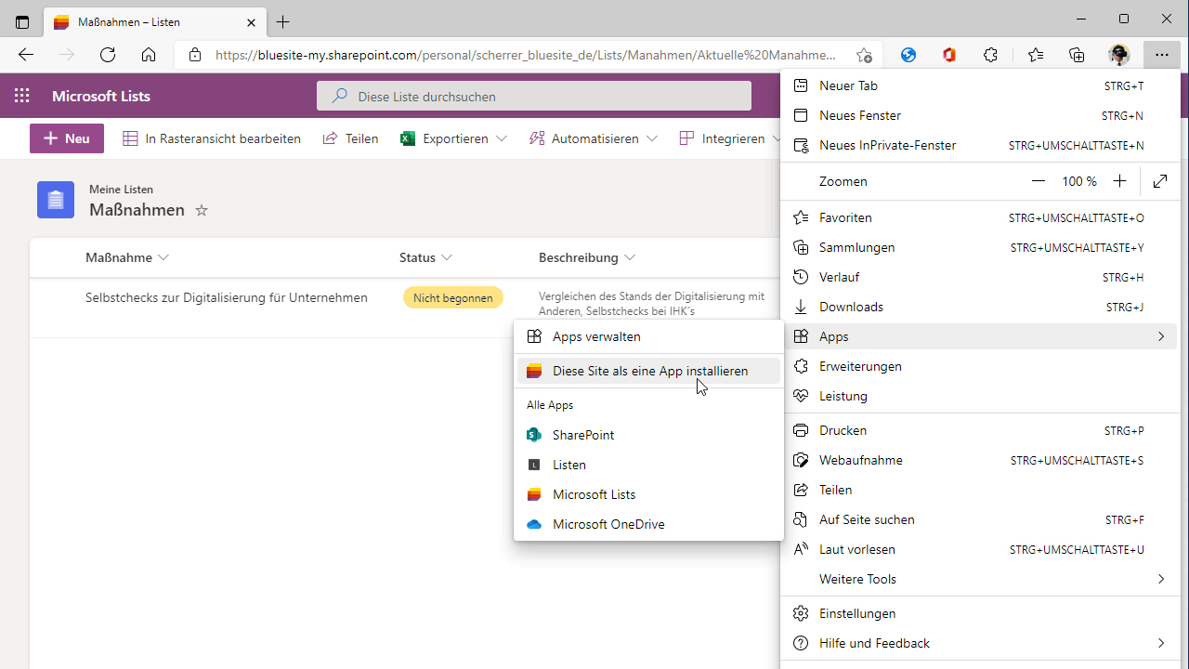This screenshot has height=669, width=1189.
Task: Click the Microsoft 365 app launcher waffle icon
Action: click(x=22, y=96)
